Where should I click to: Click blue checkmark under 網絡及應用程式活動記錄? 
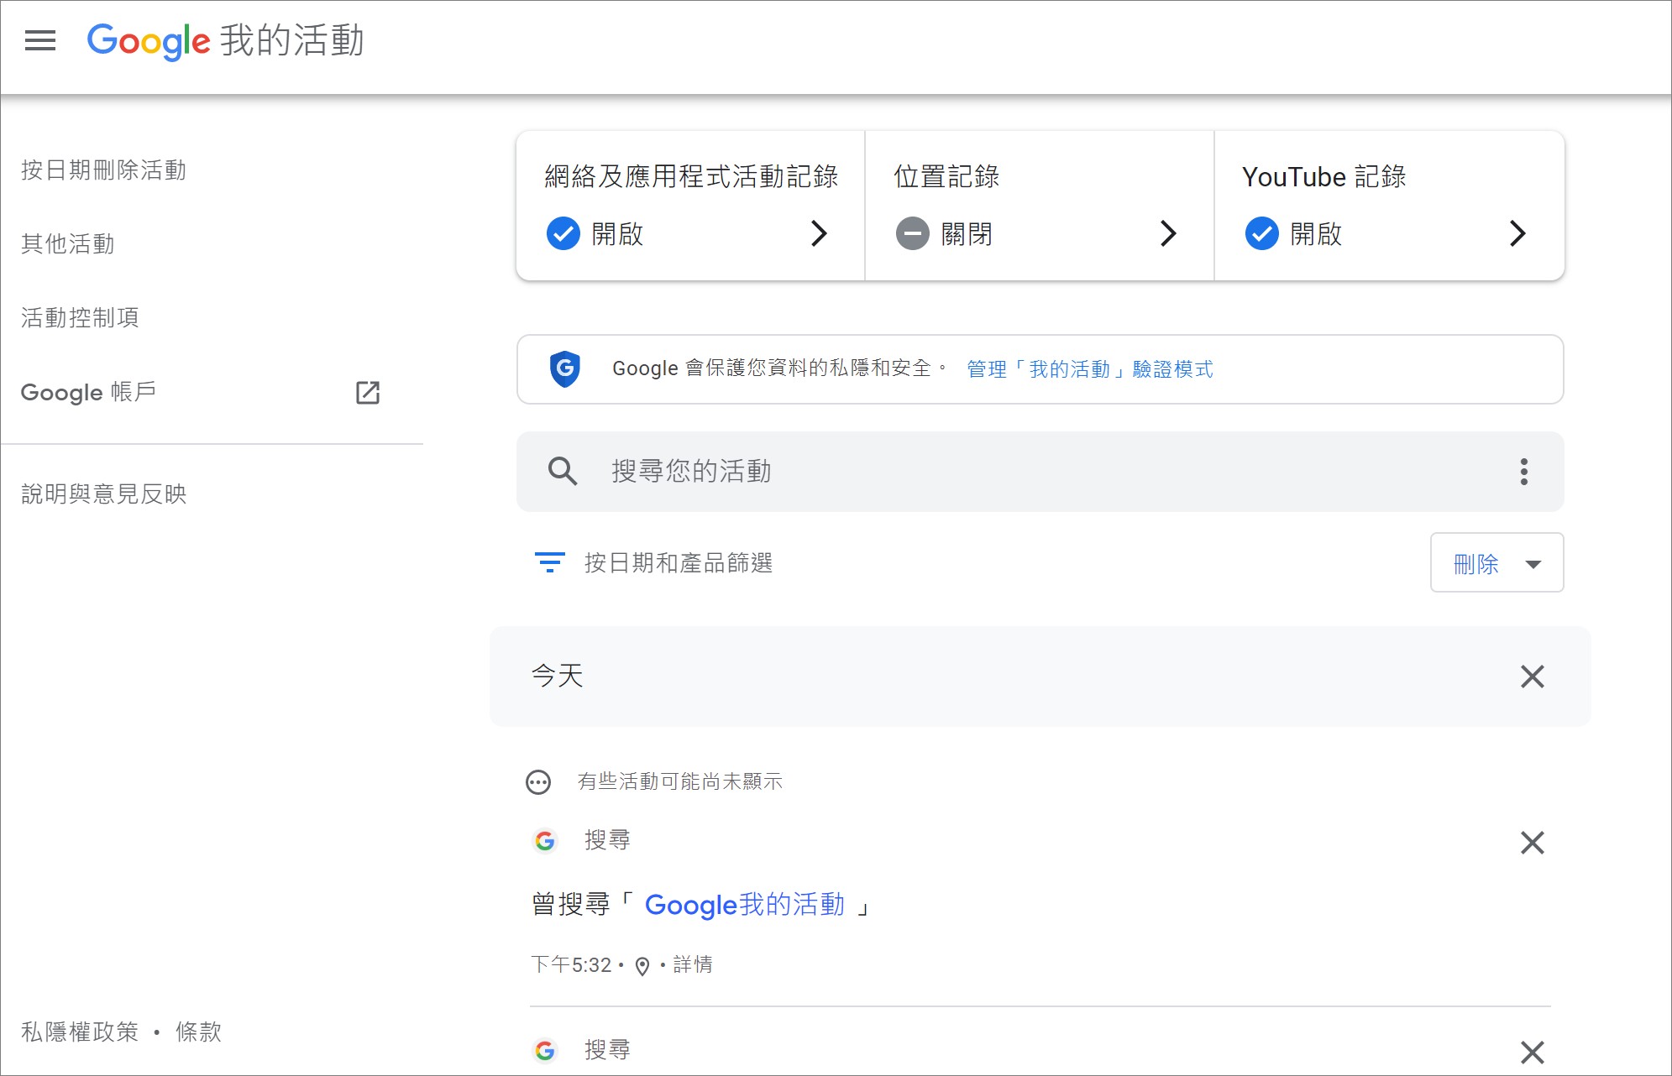(563, 233)
